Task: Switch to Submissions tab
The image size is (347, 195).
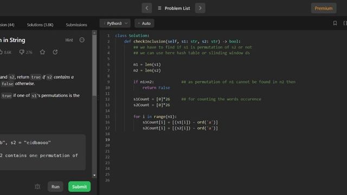Action: coord(76,25)
